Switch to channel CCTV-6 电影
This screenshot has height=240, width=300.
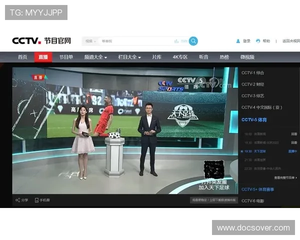click(x=252, y=201)
